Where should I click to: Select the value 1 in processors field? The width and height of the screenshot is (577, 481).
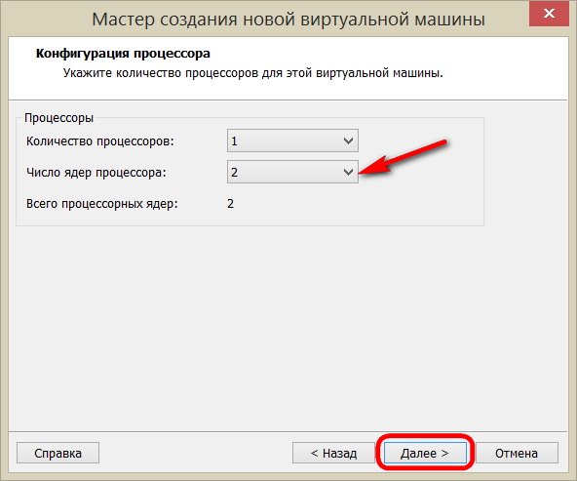[x=234, y=141]
